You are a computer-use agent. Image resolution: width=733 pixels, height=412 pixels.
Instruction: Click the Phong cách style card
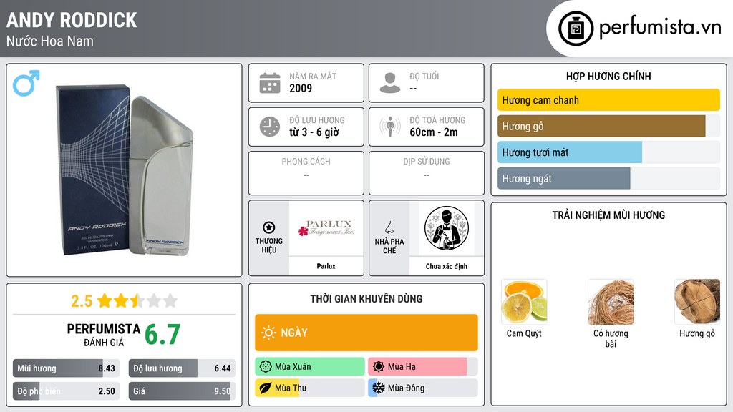click(x=306, y=173)
